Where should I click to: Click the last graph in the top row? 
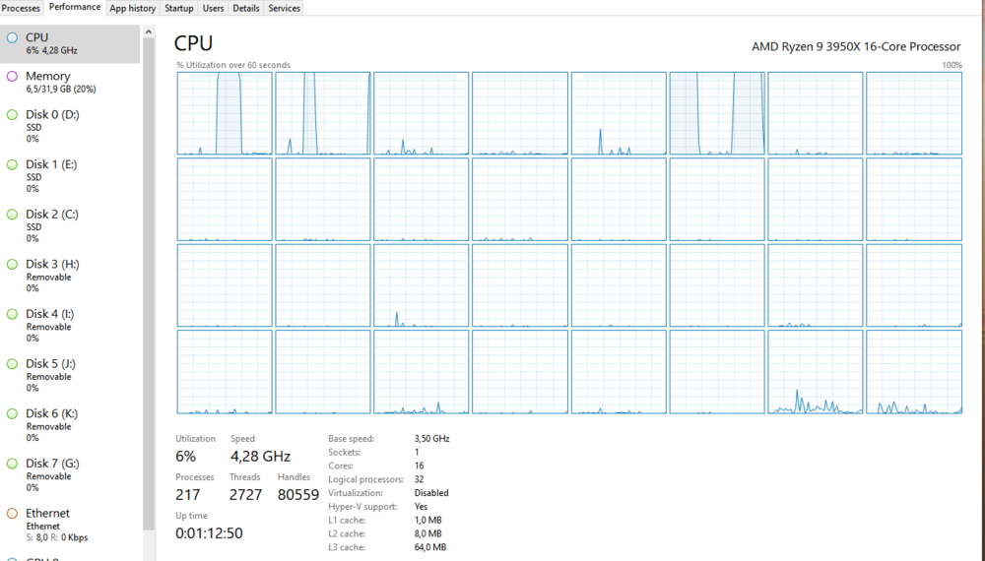(913, 113)
